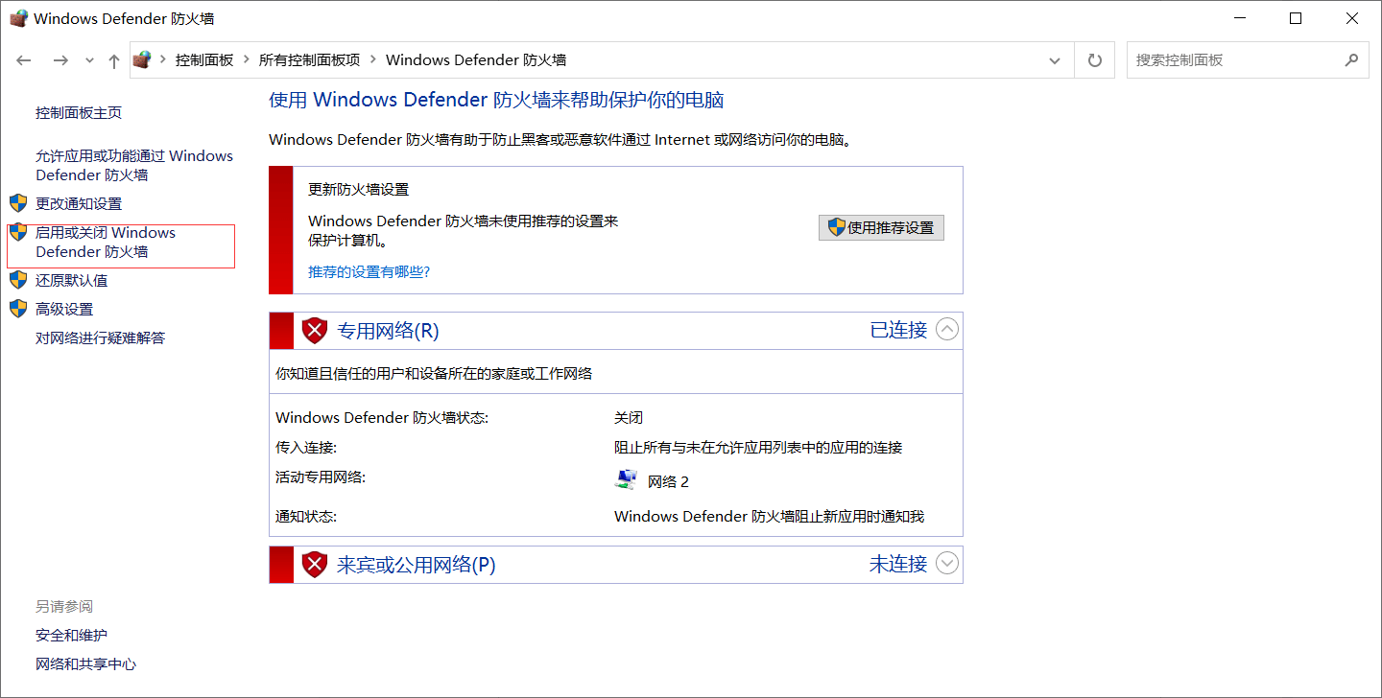Click red shield icon beside 来宾或公用网络(P)
This screenshot has width=1382, height=698.
point(315,565)
